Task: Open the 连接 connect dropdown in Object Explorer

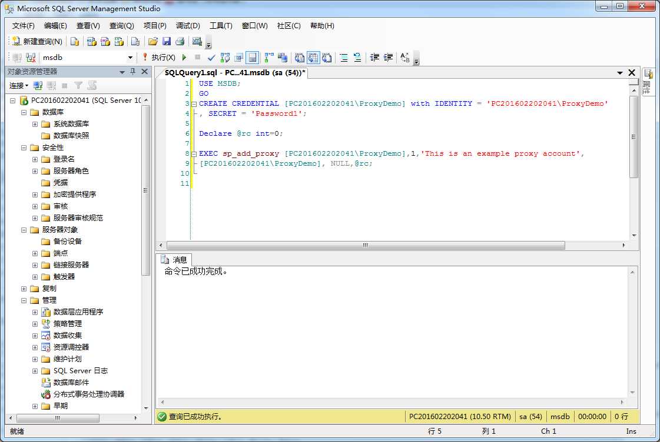Action: [18, 86]
